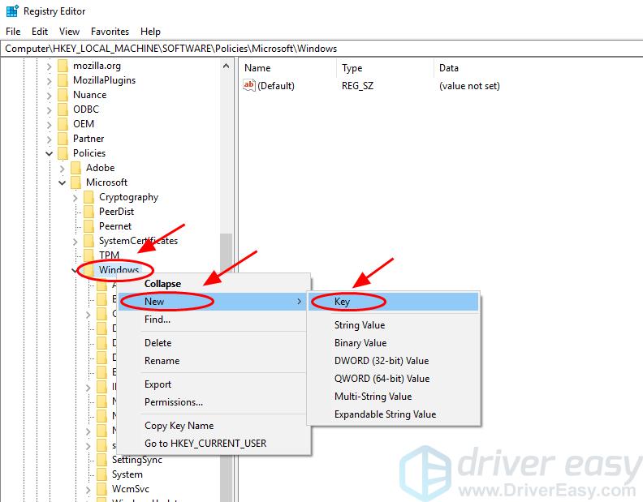Select the SettingSync folder icon
The image size is (643, 502).
(x=102, y=460)
